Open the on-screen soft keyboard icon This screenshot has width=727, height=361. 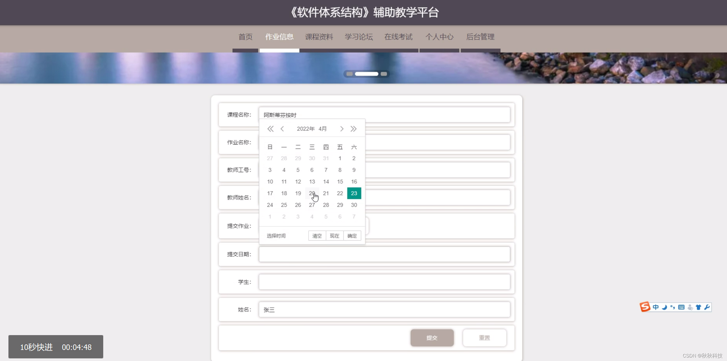pos(681,307)
